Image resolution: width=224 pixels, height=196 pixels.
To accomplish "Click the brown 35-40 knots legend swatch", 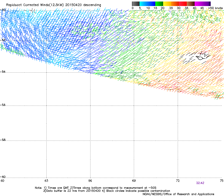I will click(x=191, y=4).
